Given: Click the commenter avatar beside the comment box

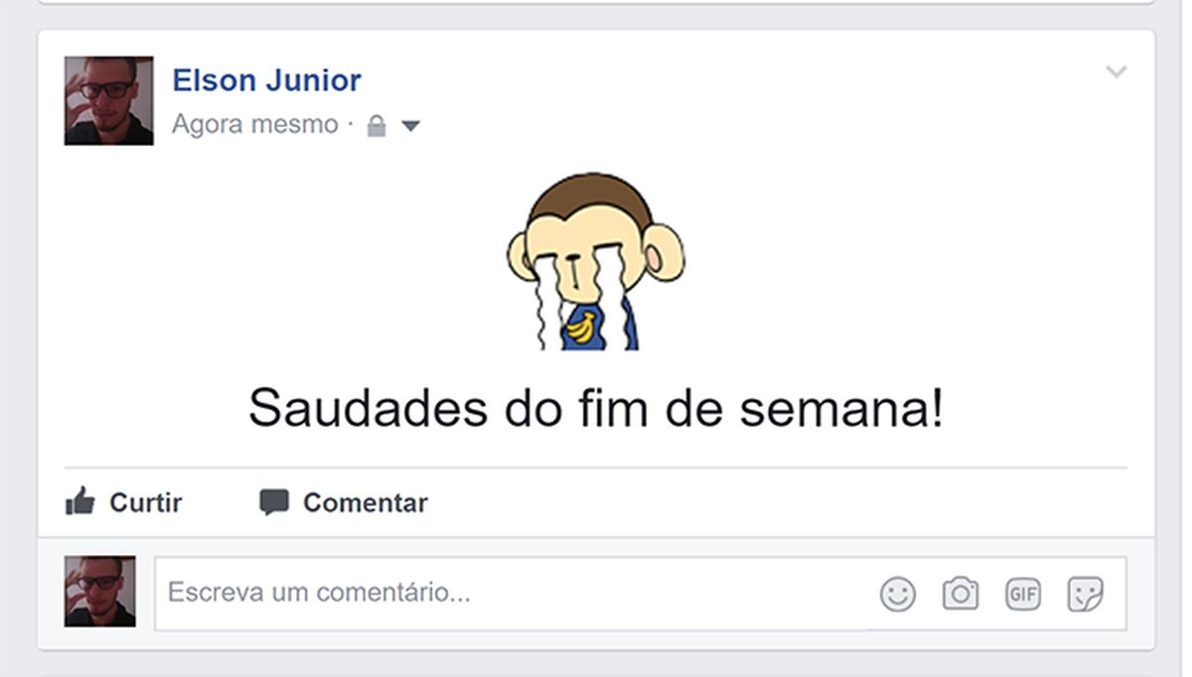Looking at the screenshot, I should point(99,589).
